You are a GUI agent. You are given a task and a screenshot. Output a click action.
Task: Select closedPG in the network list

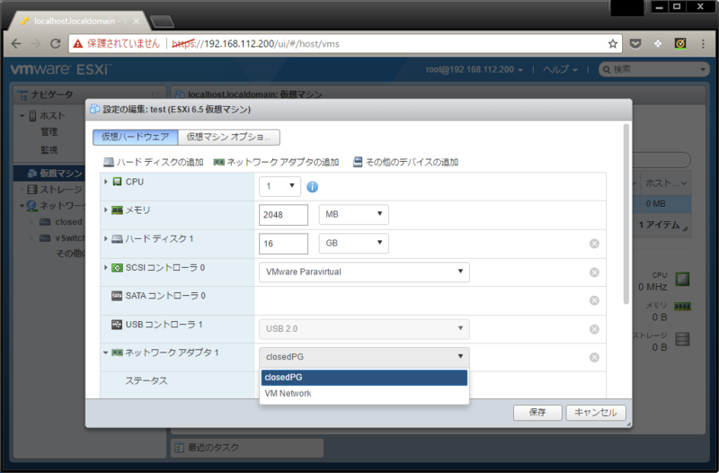pyautogui.click(x=364, y=378)
